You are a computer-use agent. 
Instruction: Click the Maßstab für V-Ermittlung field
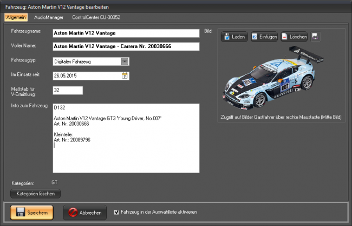pyautogui.click(x=68, y=90)
